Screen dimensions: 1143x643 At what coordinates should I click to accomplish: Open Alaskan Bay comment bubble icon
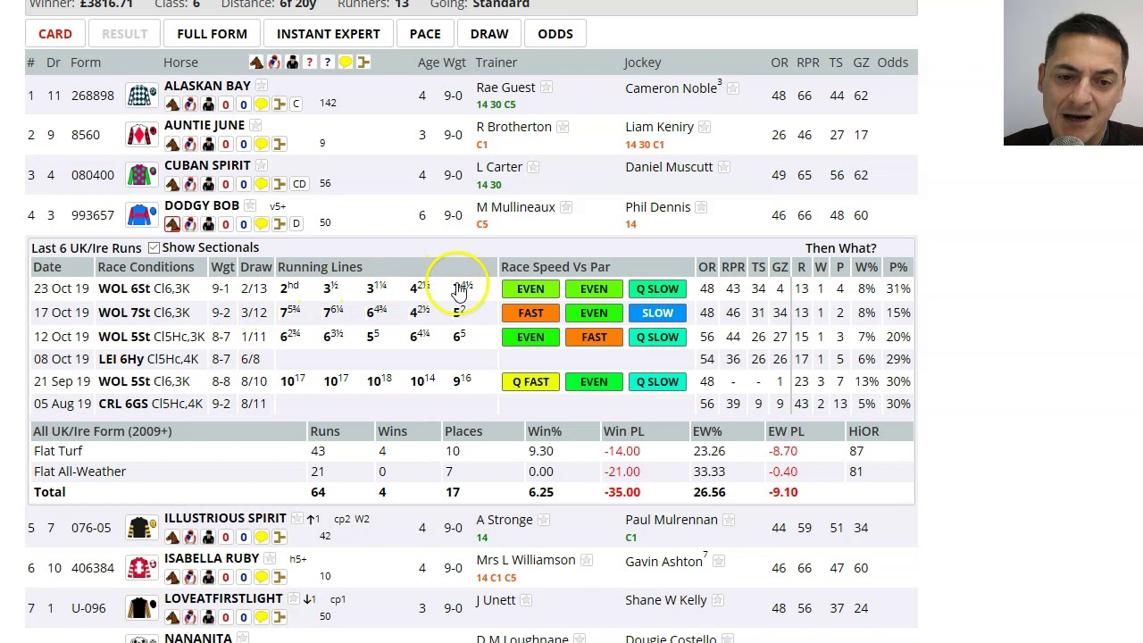pos(261,104)
